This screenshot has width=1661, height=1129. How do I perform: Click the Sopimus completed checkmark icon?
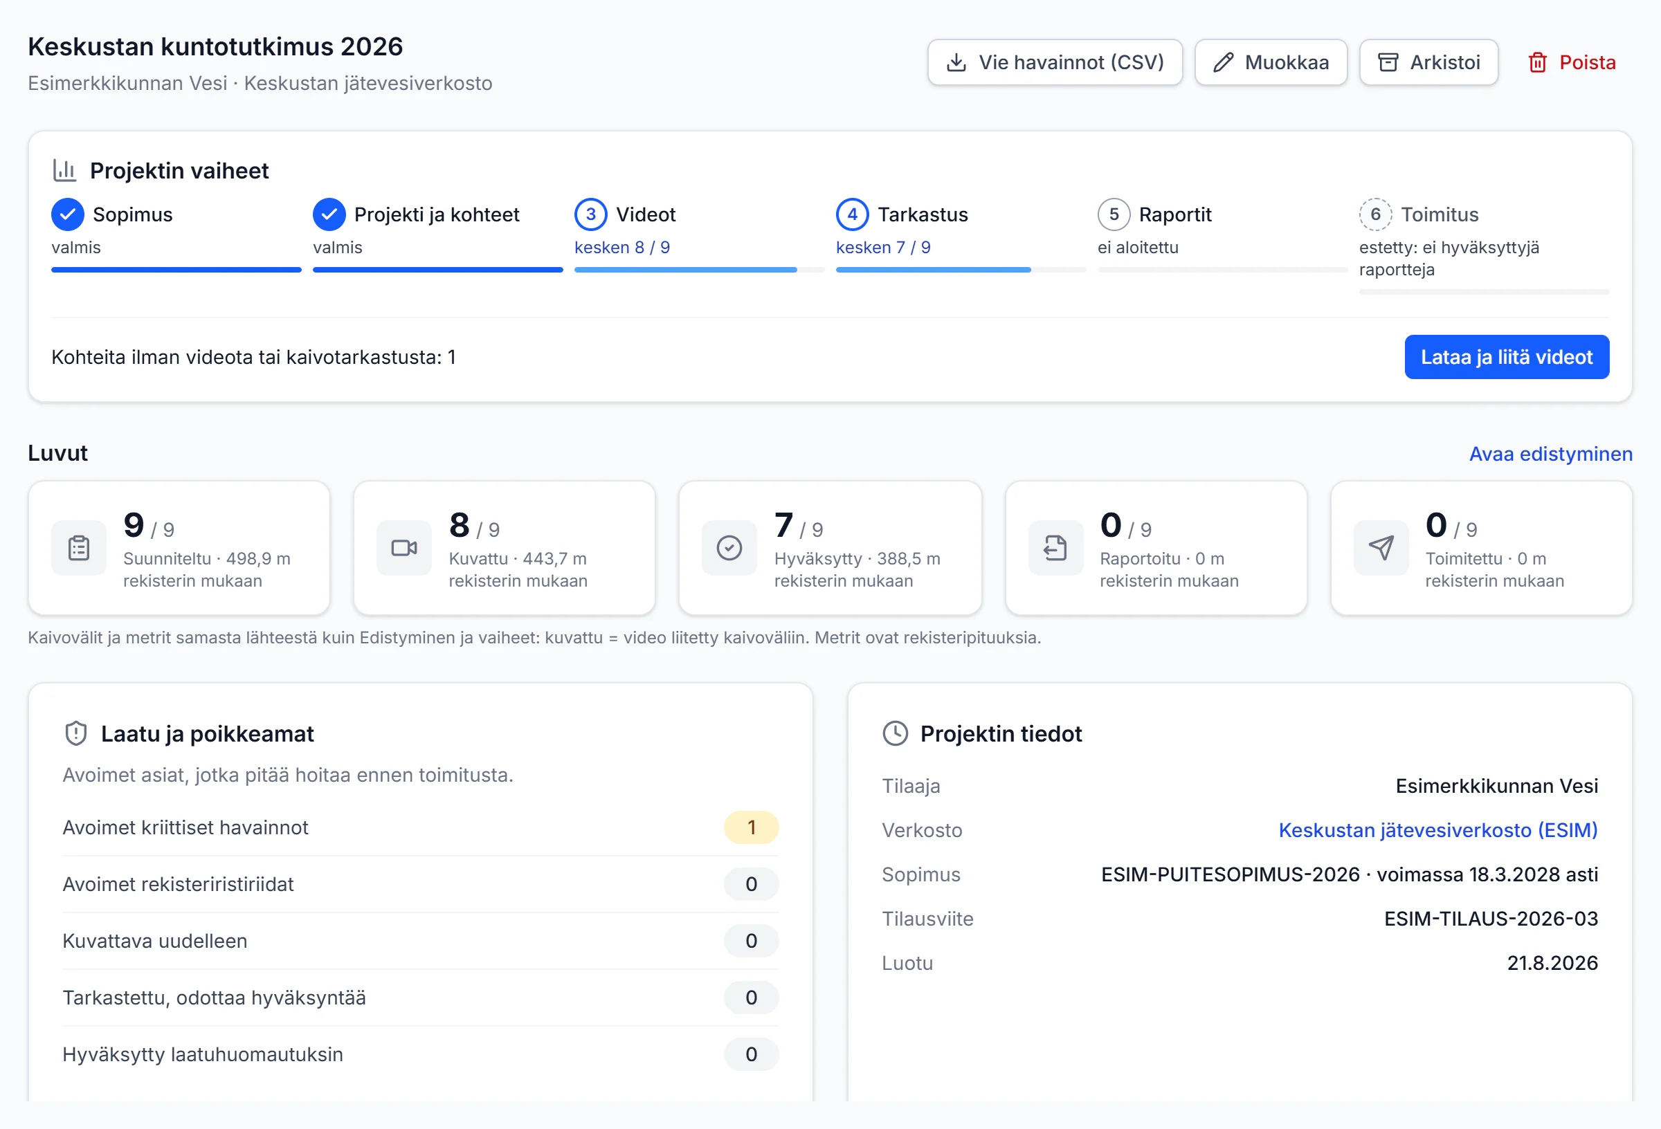pos(68,214)
